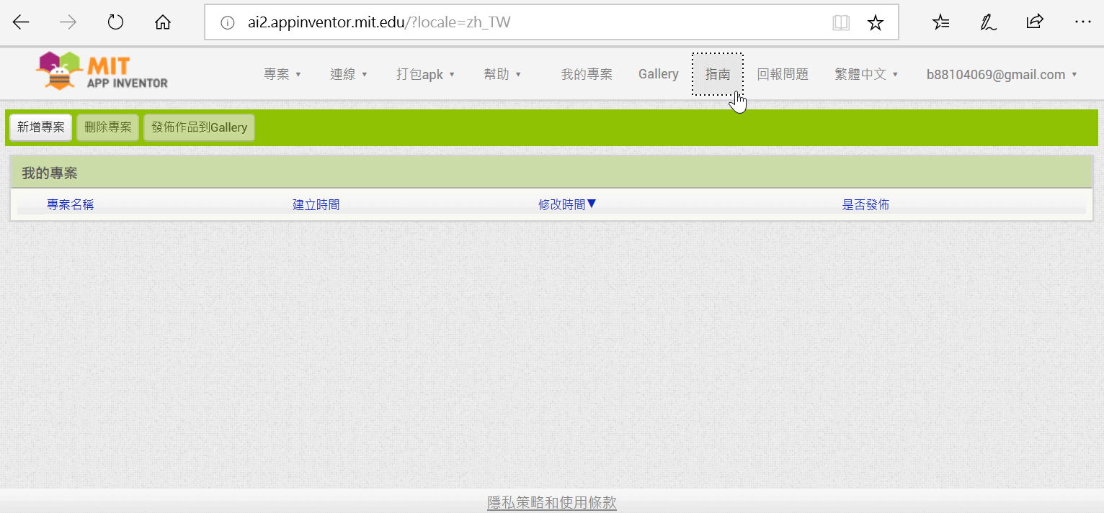Open the b88104069@gmail.com account dropdown
This screenshot has height=513, width=1104.
[1002, 74]
